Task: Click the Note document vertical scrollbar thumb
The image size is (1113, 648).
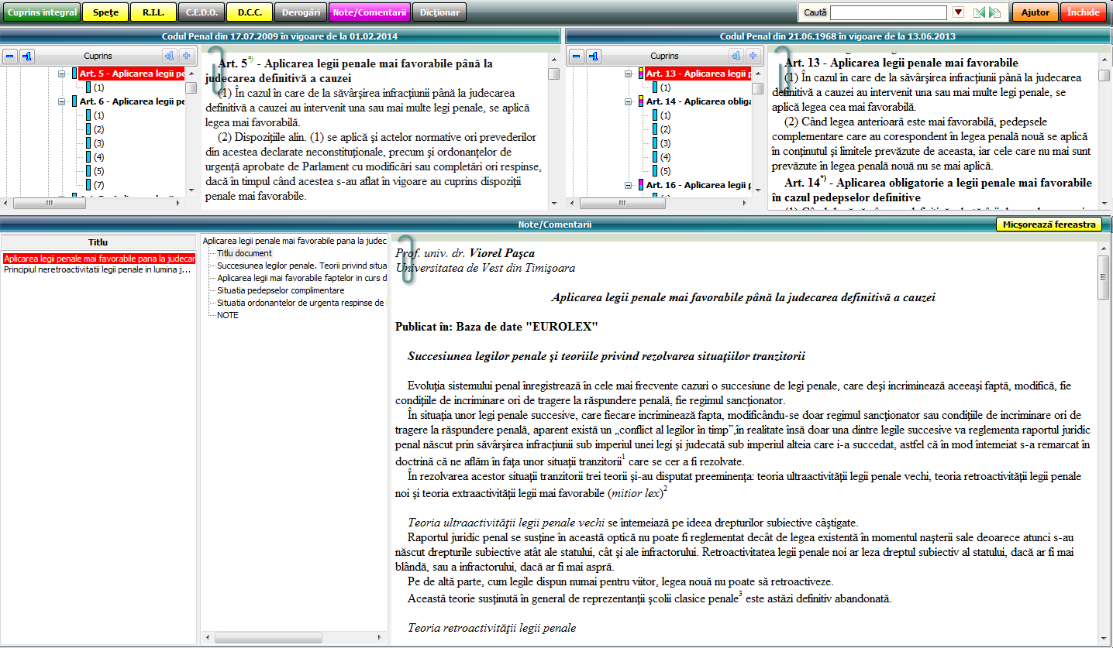Action: coord(1104,277)
